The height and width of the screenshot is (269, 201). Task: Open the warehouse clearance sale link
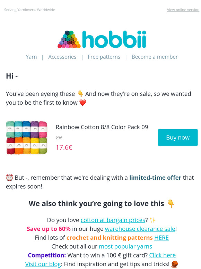[x=140, y=229]
